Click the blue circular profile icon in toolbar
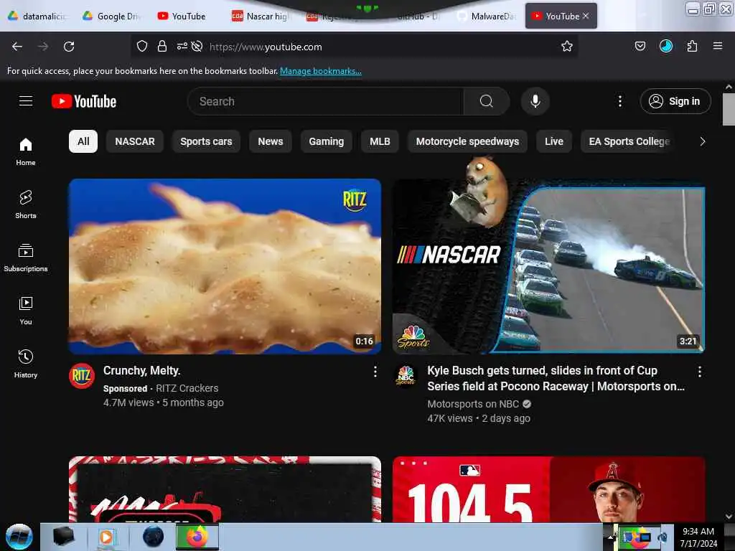Image resolution: width=735 pixels, height=551 pixels. [x=665, y=46]
